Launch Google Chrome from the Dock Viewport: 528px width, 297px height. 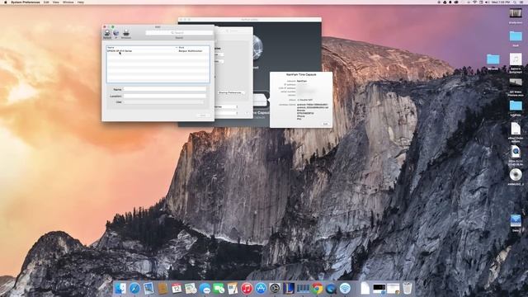pos(317,289)
